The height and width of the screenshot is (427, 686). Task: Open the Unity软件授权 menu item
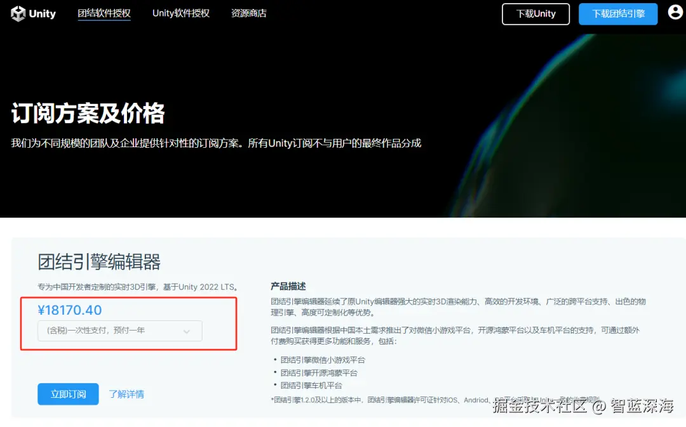(x=180, y=13)
